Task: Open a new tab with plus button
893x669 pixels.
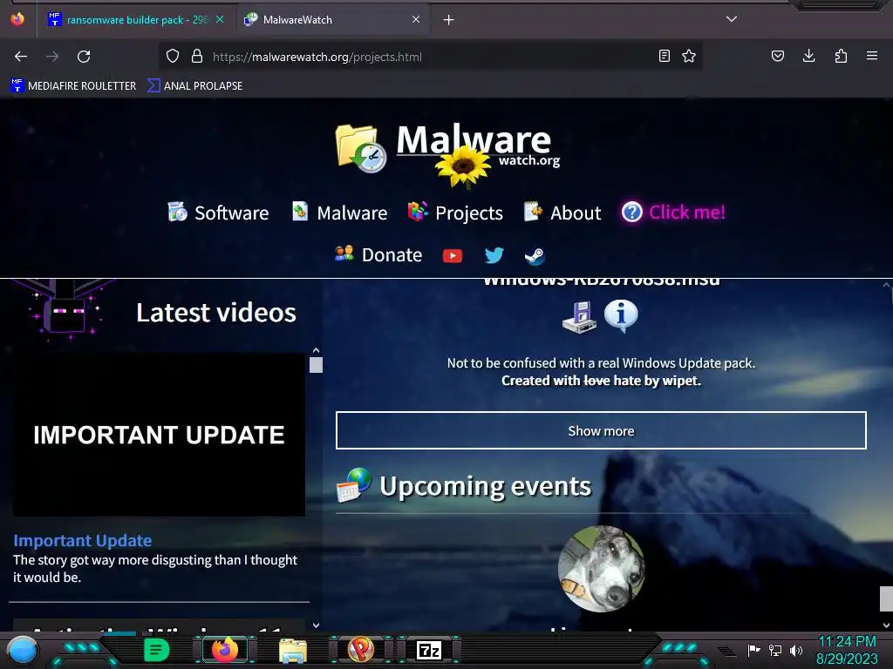Action: tap(449, 20)
